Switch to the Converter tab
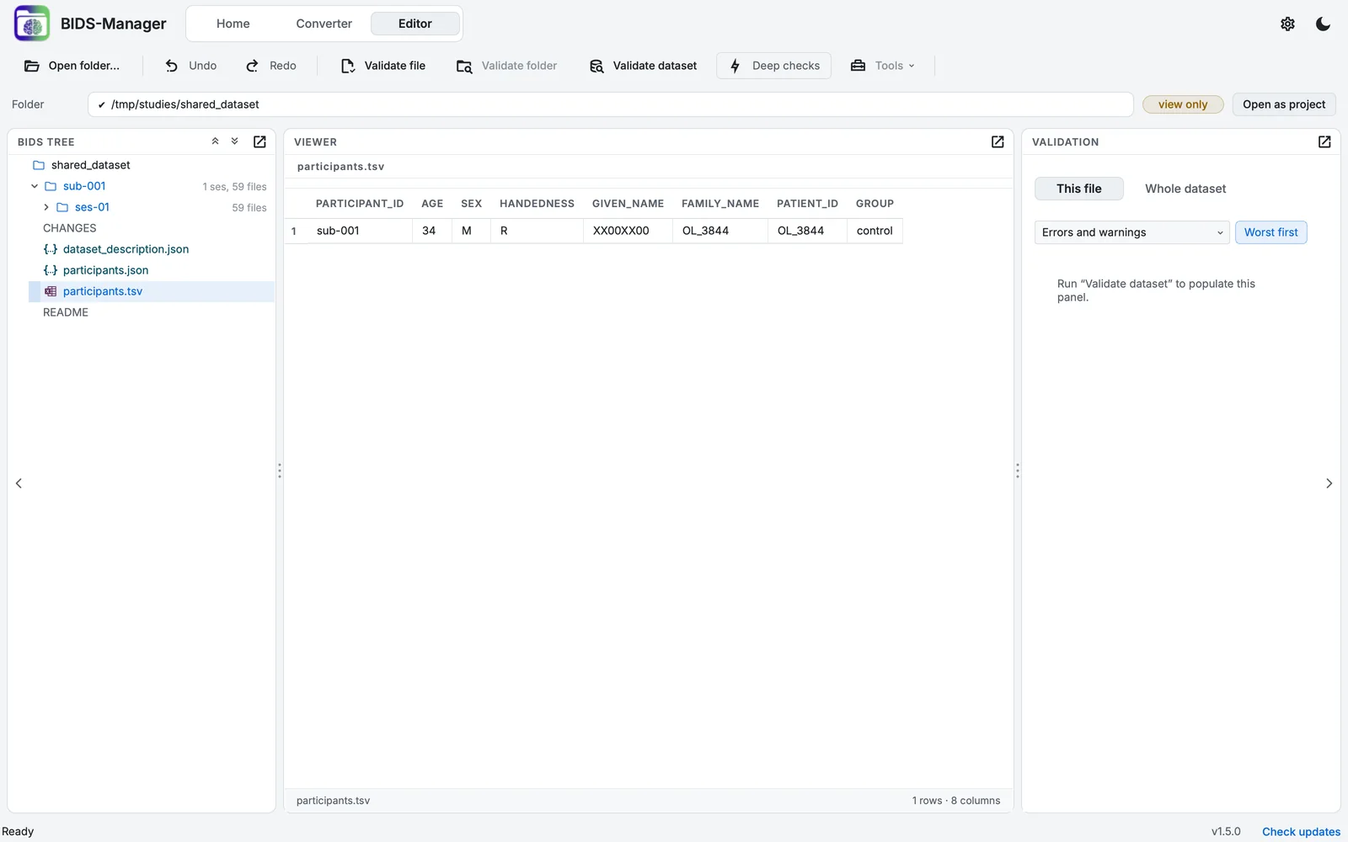Screen dimensions: 1348x842 324,24
